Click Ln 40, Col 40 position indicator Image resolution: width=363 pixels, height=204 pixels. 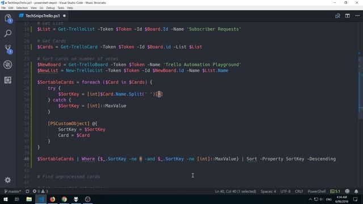(x=235, y=192)
